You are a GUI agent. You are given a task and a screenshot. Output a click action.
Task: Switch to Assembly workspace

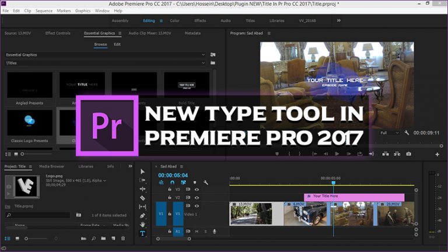[x=120, y=20]
